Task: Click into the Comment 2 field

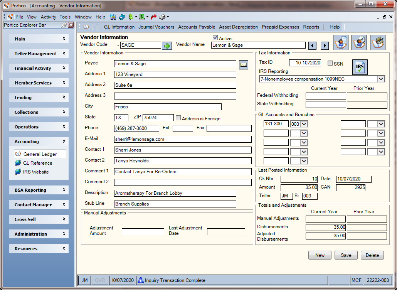Action: point(183,182)
